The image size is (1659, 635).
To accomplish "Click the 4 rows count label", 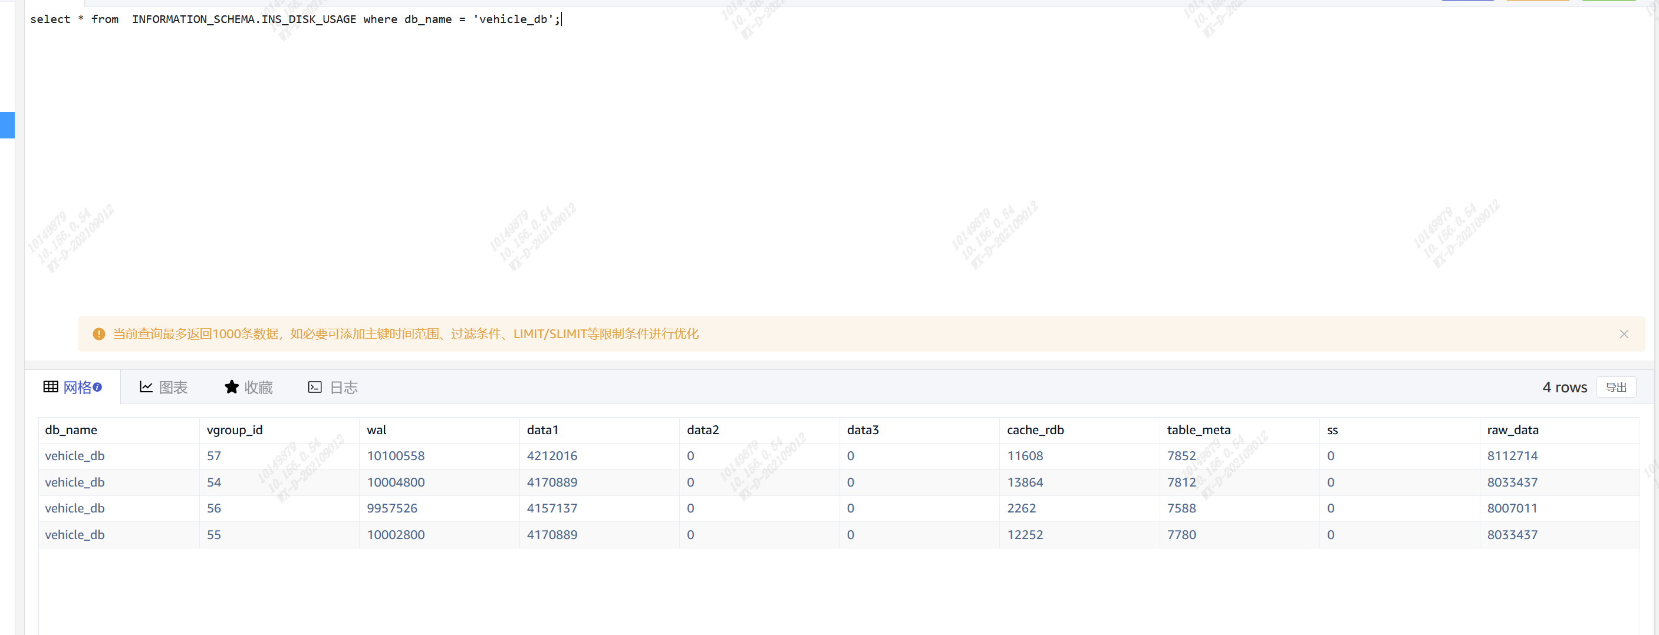I will [x=1563, y=388].
